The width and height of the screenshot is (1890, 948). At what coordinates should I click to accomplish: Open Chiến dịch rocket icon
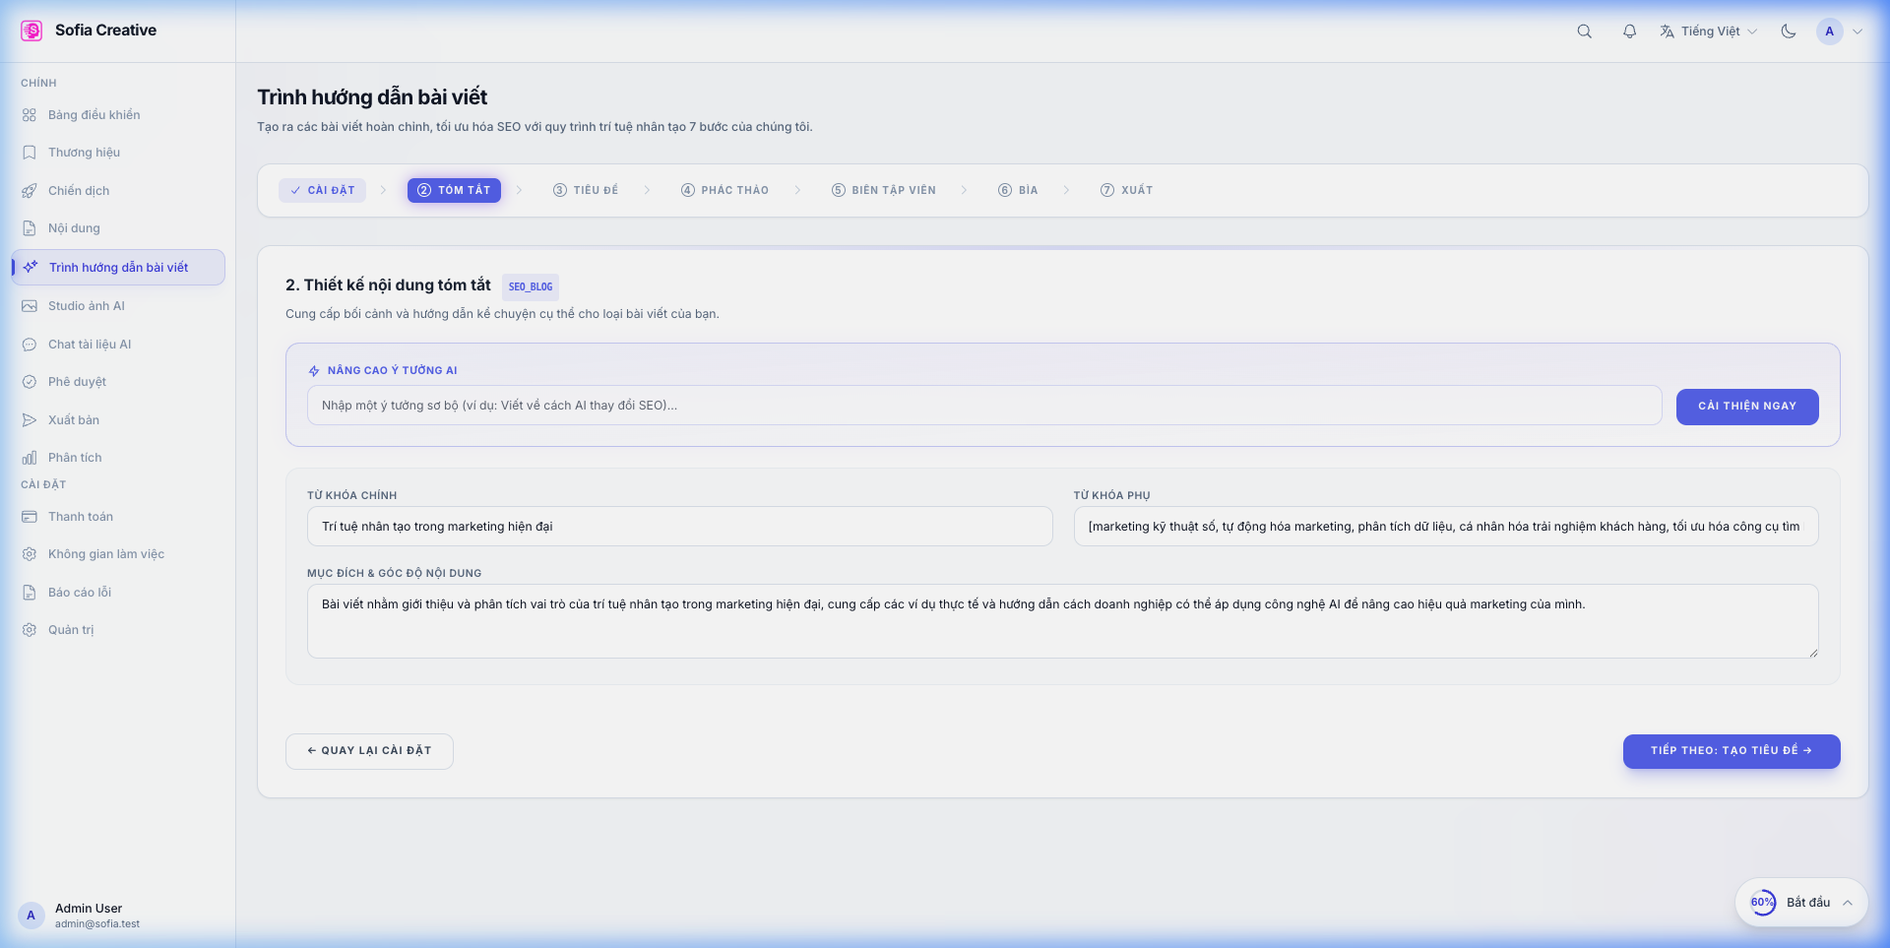tap(30, 191)
